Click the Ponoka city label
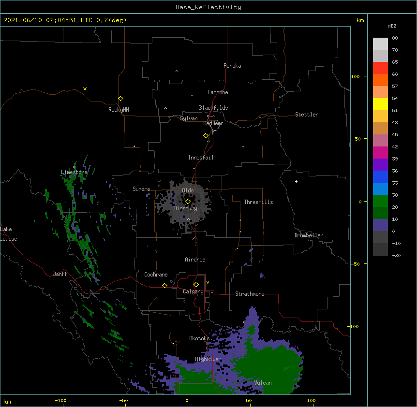The height and width of the screenshot is (407, 417). pyautogui.click(x=232, y=66)
